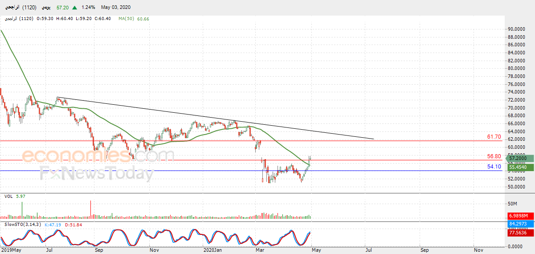This screenshot has width=535, height=254.
Task: Click the 57.2000 current price tag
Action: pos(520,158)
